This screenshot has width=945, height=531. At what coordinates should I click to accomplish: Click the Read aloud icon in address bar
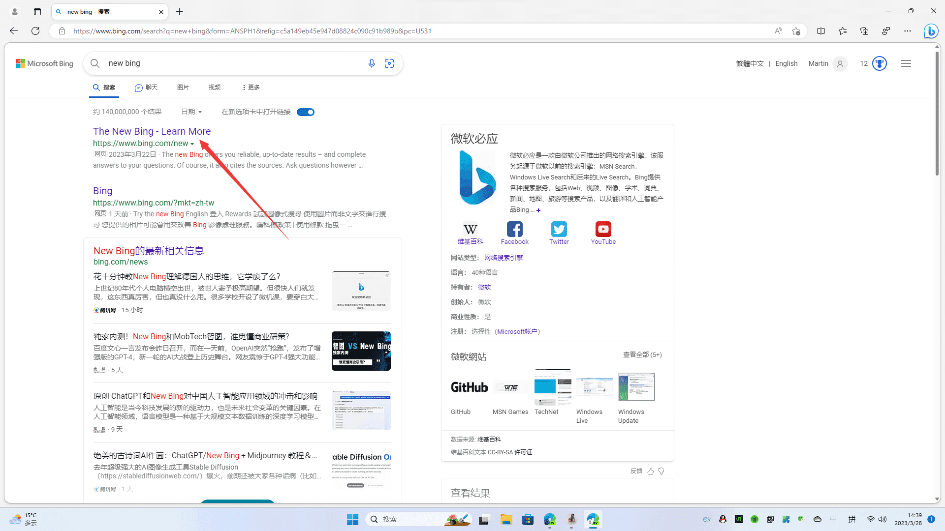778,31
